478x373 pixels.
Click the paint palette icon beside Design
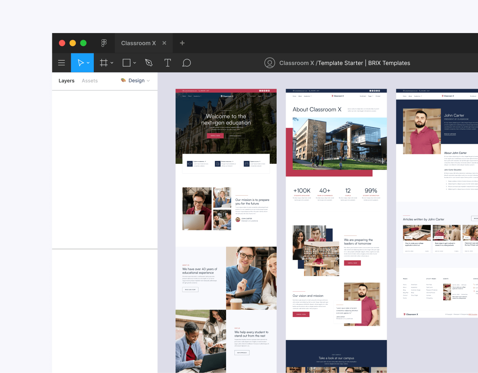point(122,81)
